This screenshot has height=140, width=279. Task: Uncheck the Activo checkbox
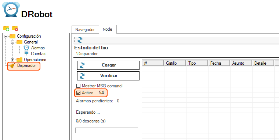pyautogui.click(x=78, y=93)
